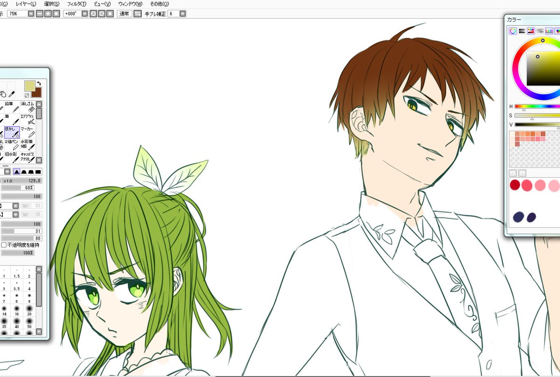Open the brush shape dropdown beside 強さ 50

click(x=15, y=206)
